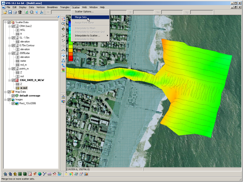Switch to the Scatter module icon
The image size is (243, 182).
(x=30, y=174)
